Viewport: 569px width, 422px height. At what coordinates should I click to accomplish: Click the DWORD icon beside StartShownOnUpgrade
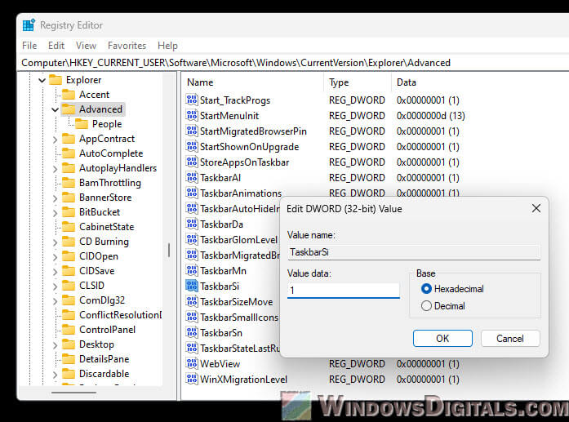click(192, 147)
